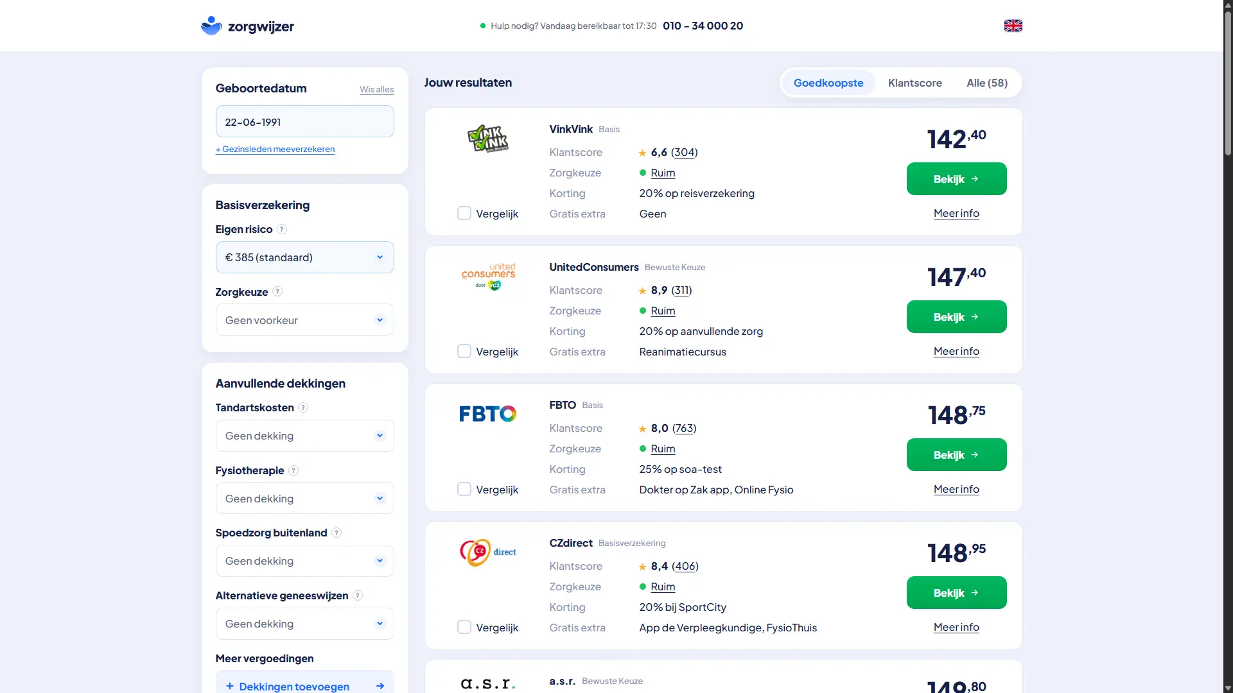Select the Alle (58) tab
Screen dimensions: 1233x693
[986, 83]
